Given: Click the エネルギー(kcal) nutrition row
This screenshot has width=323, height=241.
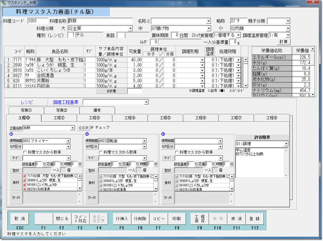Looking at the screenshot, I should [x=281, y=57].
